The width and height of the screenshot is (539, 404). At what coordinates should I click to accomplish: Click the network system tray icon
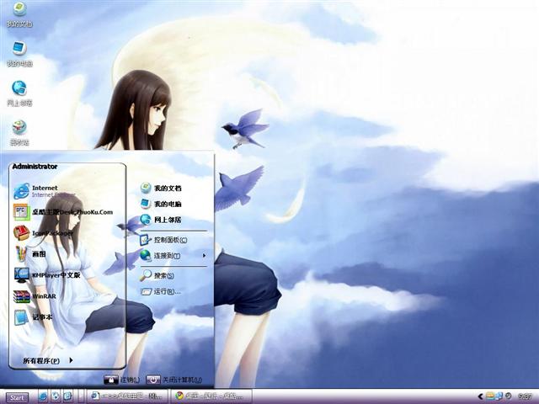pos(499,396)
